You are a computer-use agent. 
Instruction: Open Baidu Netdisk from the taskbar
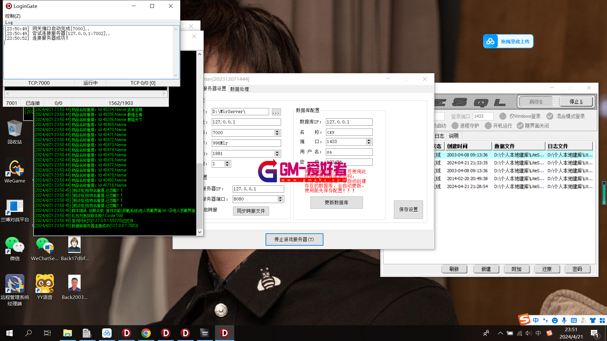point(107,333)
